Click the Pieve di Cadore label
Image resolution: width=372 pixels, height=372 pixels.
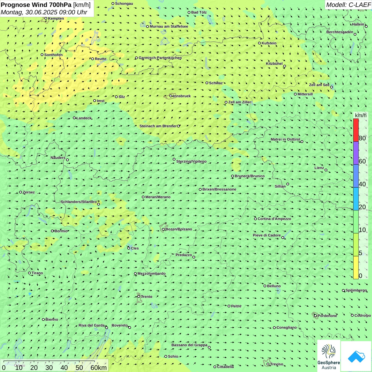click(267, 235)
